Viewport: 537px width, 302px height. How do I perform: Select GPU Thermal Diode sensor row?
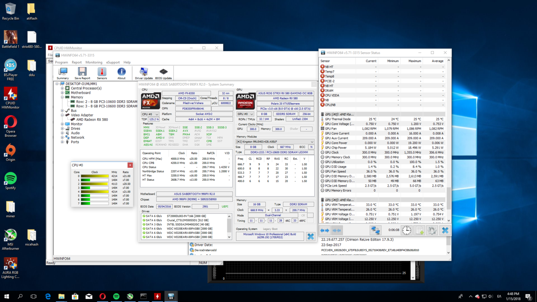pyautogui.click(x=383, y=119)
